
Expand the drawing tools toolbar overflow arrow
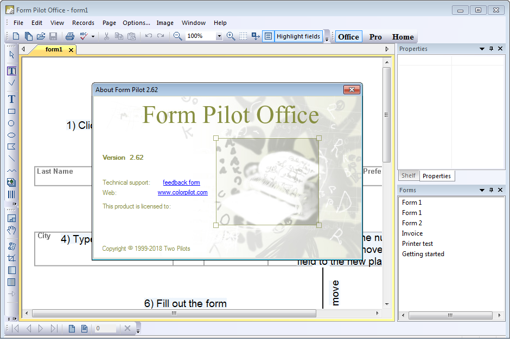coord(14,204)
